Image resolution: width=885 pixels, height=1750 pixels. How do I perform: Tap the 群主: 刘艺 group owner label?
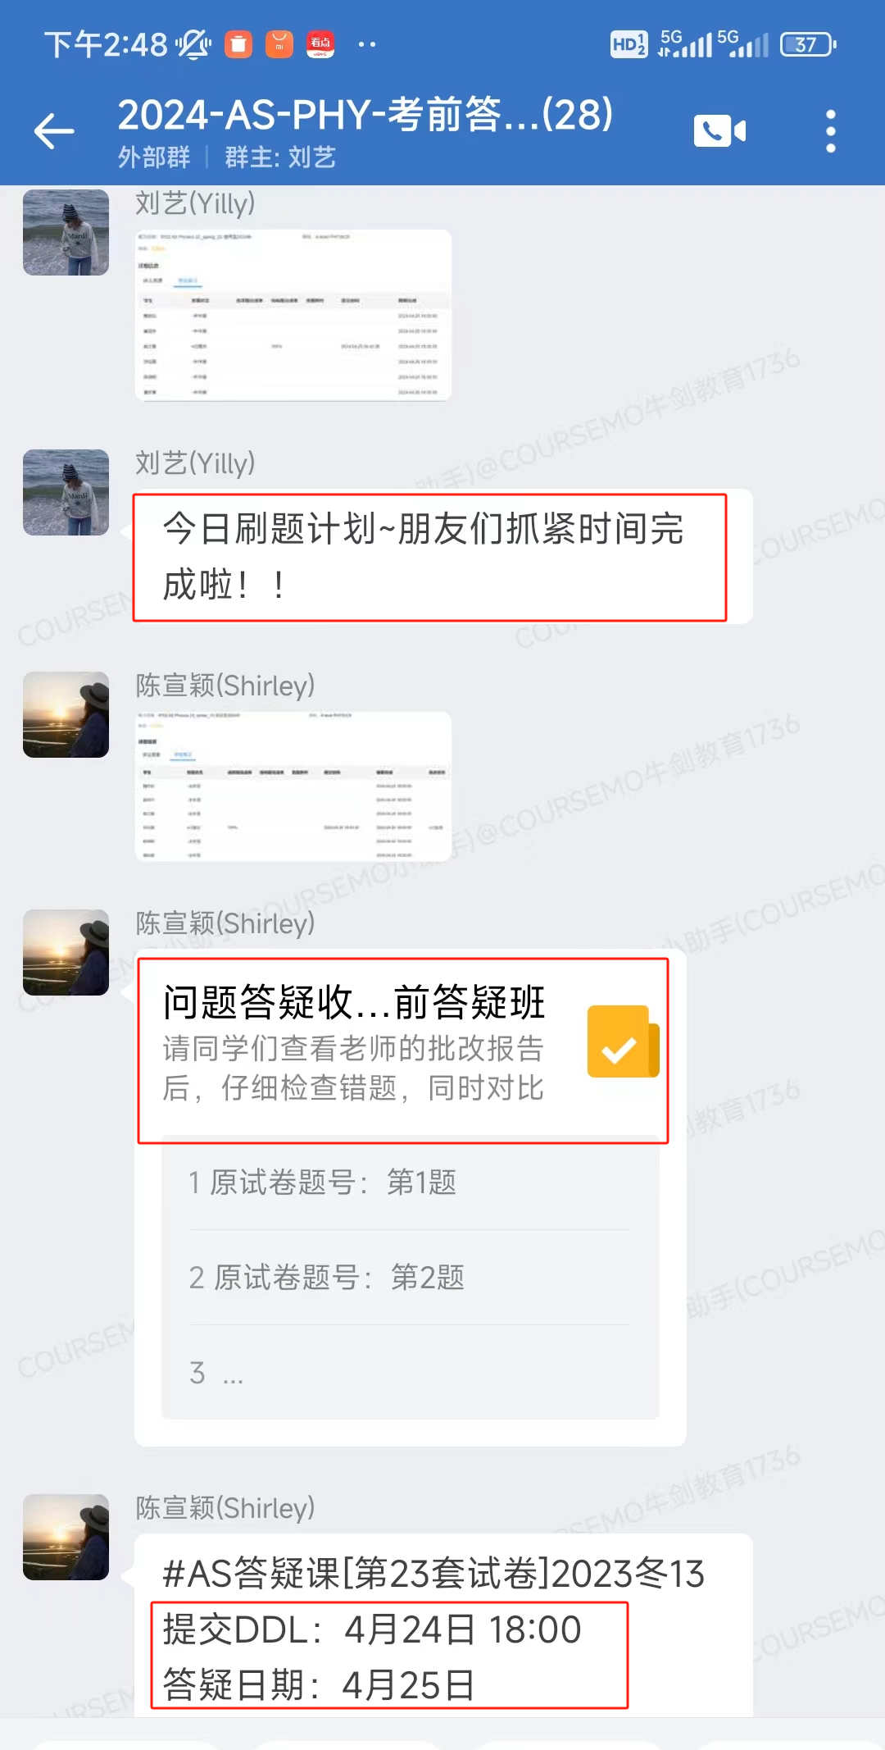(280, 157)
